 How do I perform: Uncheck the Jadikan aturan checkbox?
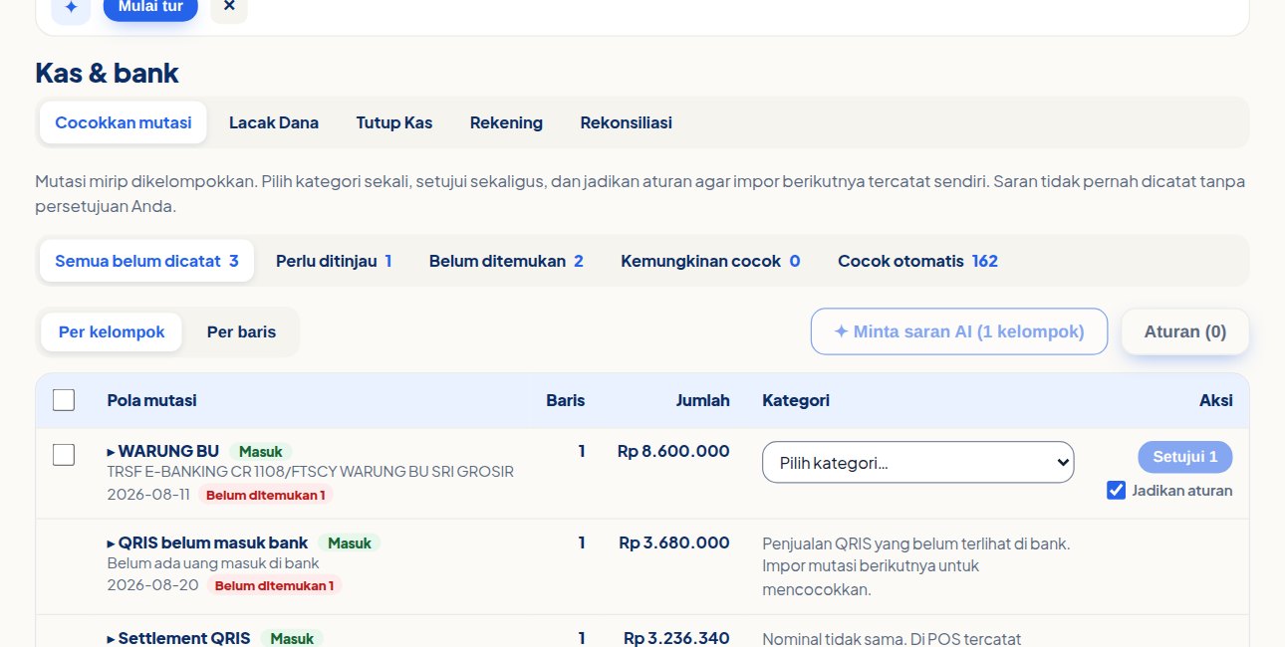[x=1117, y=491]
